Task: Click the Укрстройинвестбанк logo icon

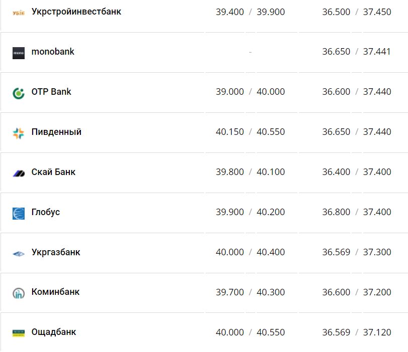Action: click(x=19, y=12)
